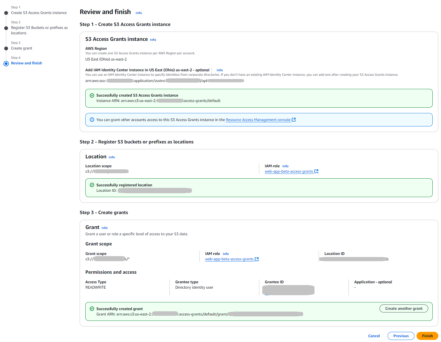This screenshot has height=342, width=441.
Task: Click green checkmark icon on Successfully created grant
Action: tap(92, 309)
